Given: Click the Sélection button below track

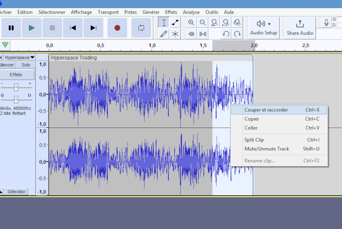Looking at the screenshot, I should coord(16,191).
